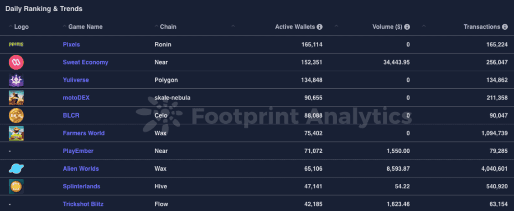Sort by Active Wallets column header
514x211 pixels.
coord(295,27)
